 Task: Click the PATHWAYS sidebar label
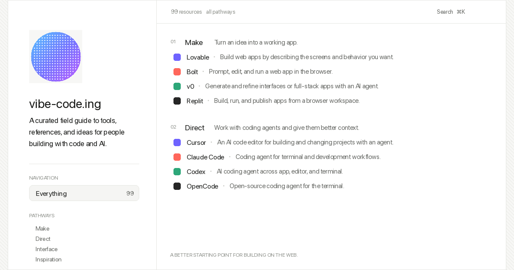click(x=42, y=216)
